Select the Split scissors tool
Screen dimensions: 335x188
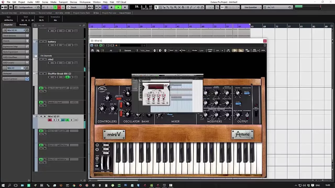(164, 7)
